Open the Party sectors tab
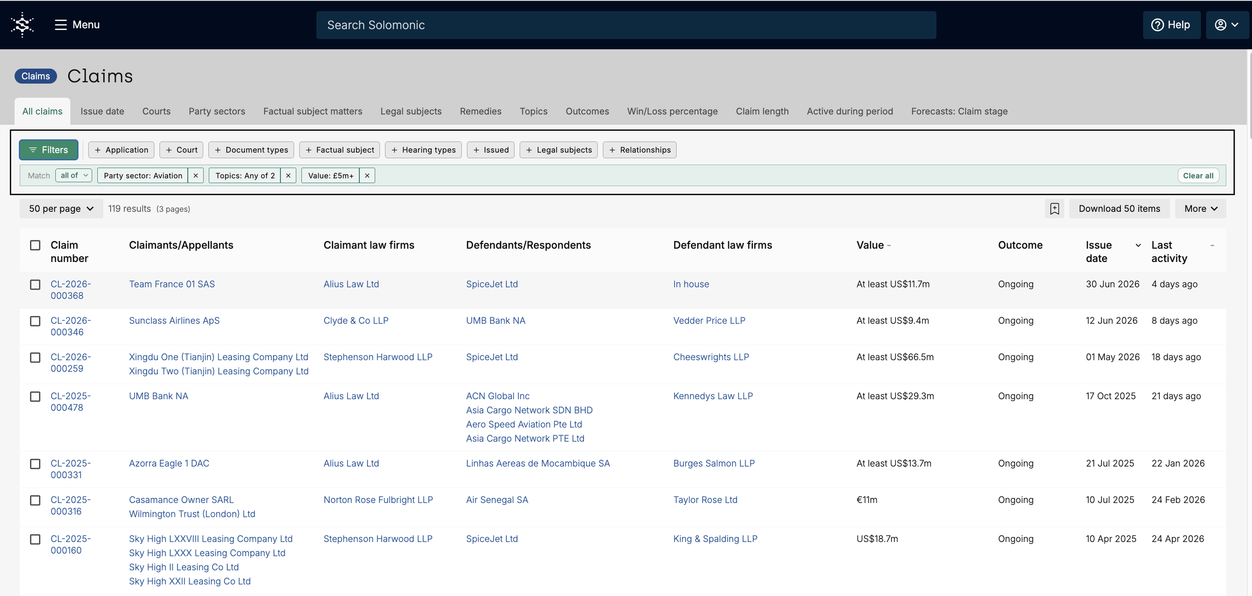 pos(217,111)
